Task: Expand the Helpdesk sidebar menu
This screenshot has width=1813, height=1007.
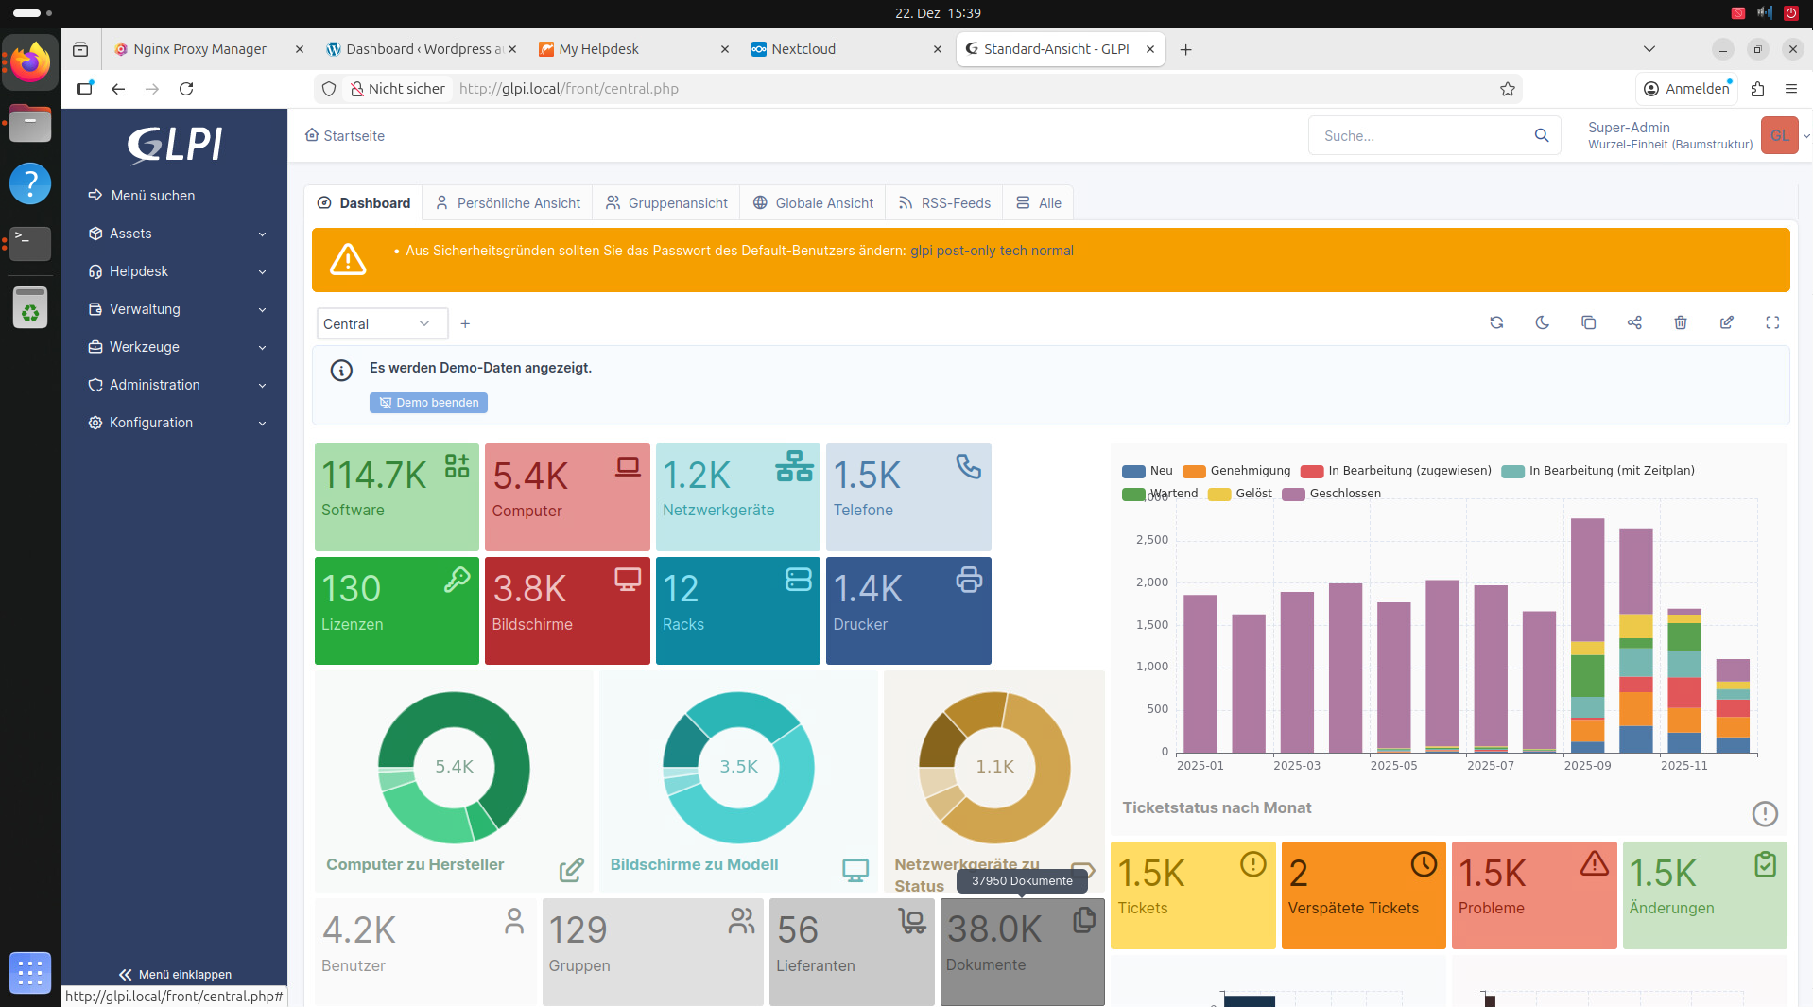Action: 176,271
